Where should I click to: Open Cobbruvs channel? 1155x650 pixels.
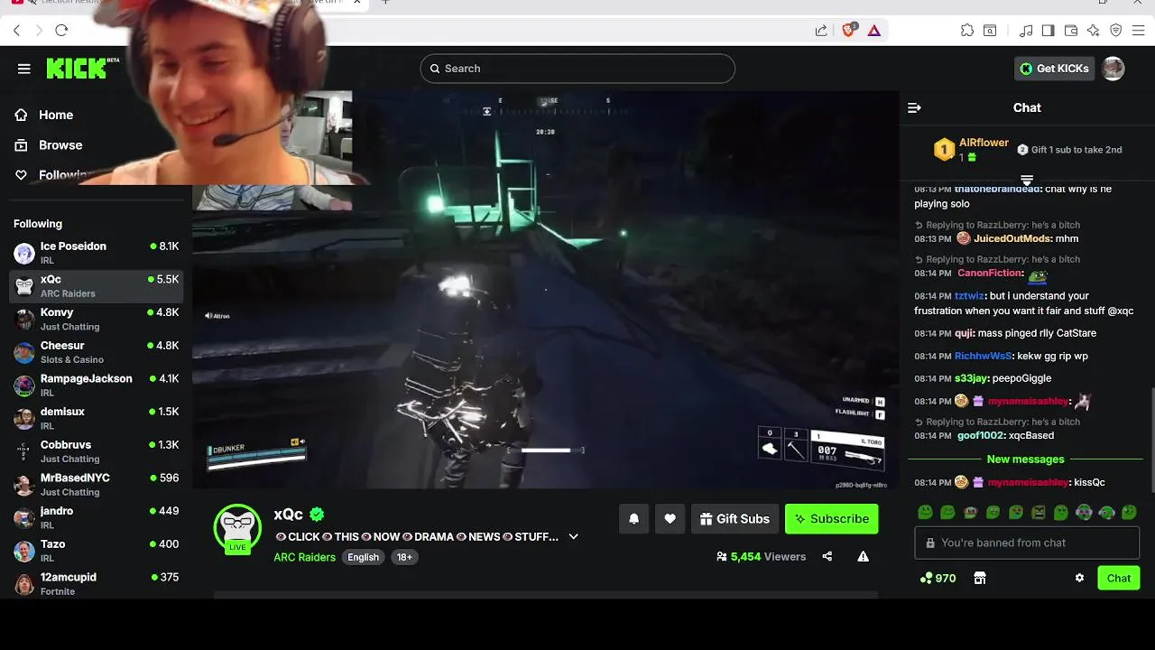(x=97, y=451)
